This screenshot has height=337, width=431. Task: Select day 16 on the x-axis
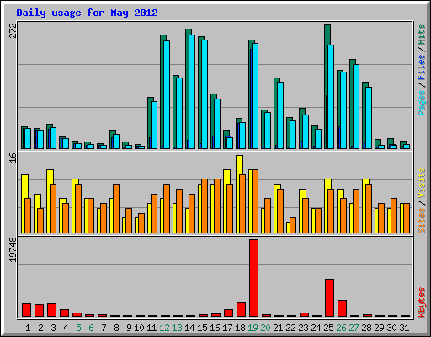215,328
